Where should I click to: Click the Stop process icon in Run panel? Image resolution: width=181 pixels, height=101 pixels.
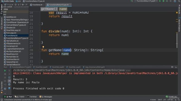5,74
